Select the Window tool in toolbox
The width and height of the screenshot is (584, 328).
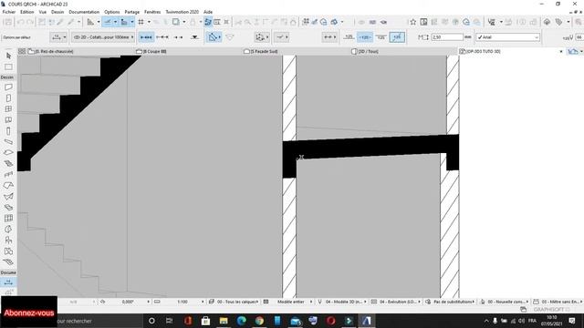point(8,109)
